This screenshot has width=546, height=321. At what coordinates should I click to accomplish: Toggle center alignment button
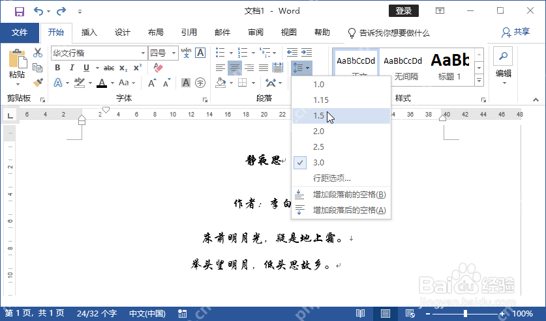pyautogui.click(x=235, y=68)
